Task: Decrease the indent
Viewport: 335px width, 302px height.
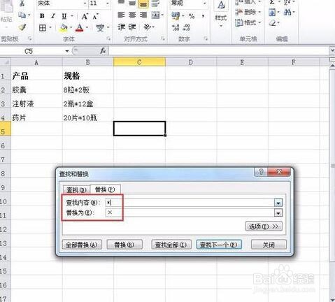Action: (x=121, y=27)
